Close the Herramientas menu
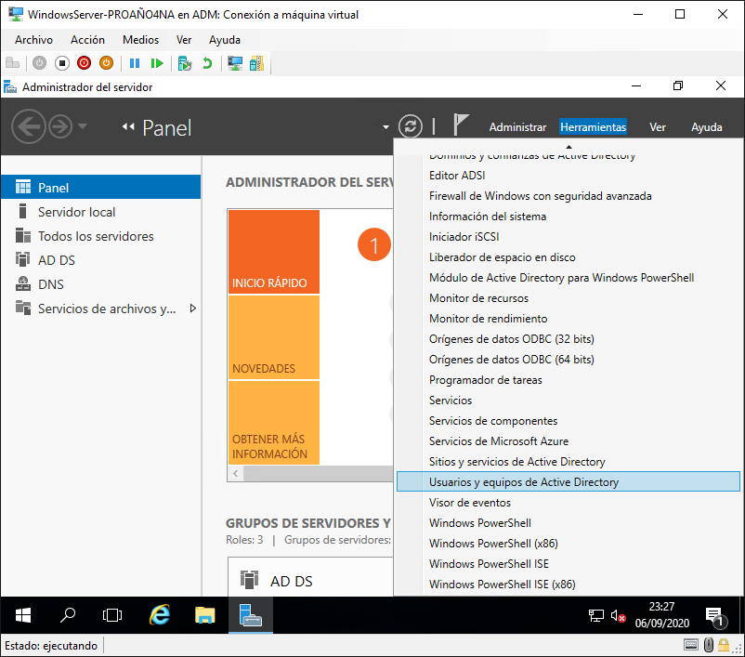Screen dimensions: 745x657 pyautogui.click(x=593, y=127)
